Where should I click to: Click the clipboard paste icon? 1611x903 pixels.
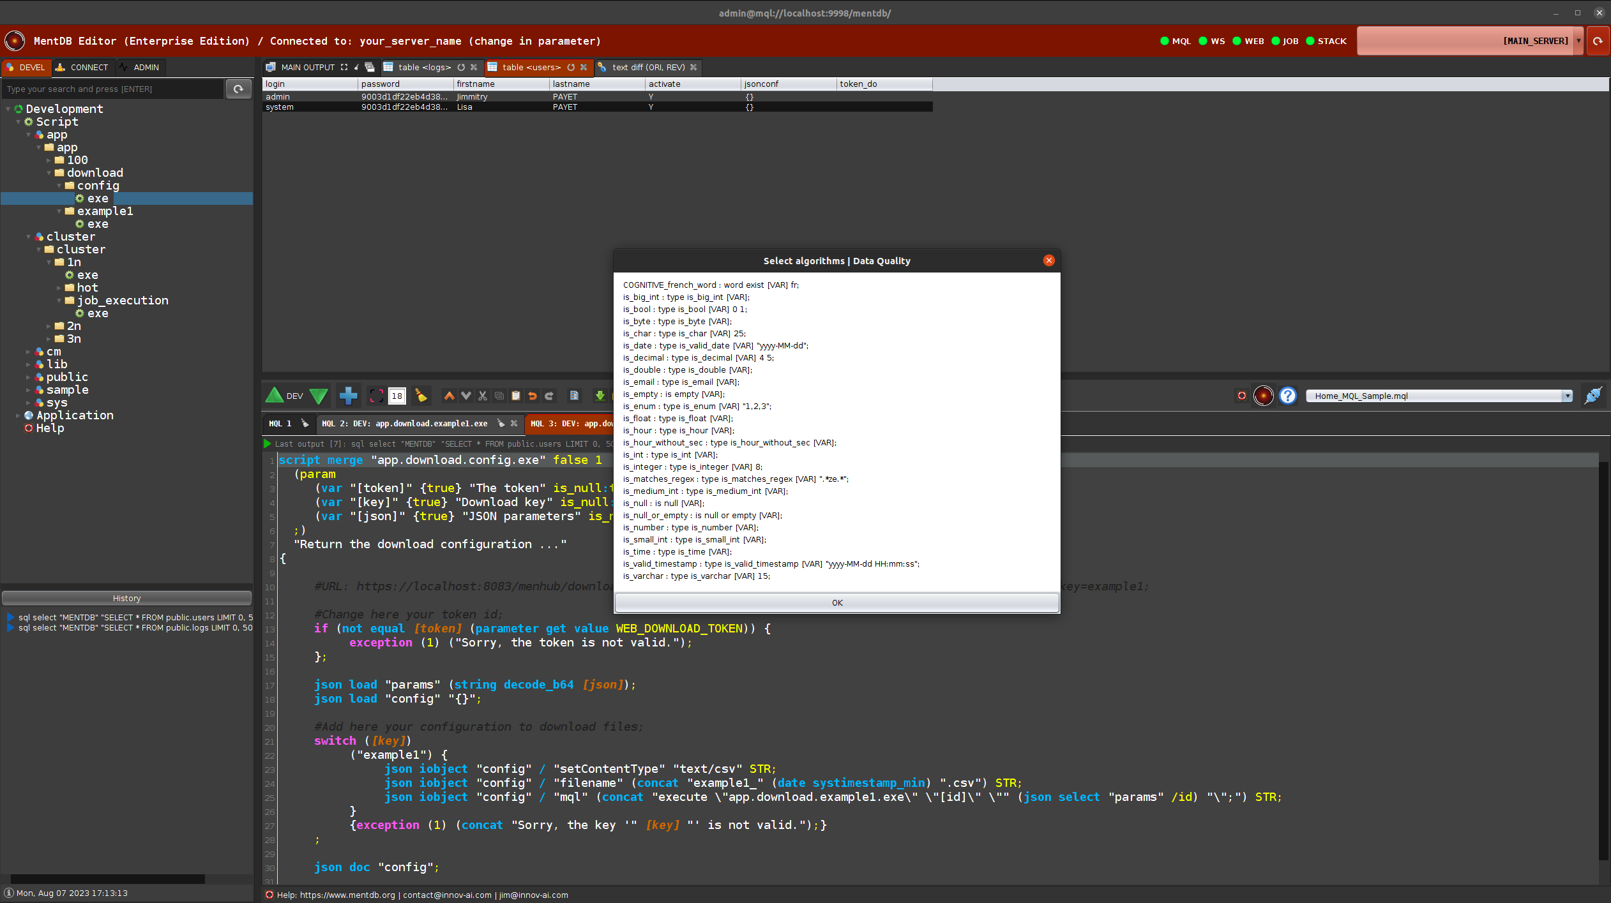(516, 396)
